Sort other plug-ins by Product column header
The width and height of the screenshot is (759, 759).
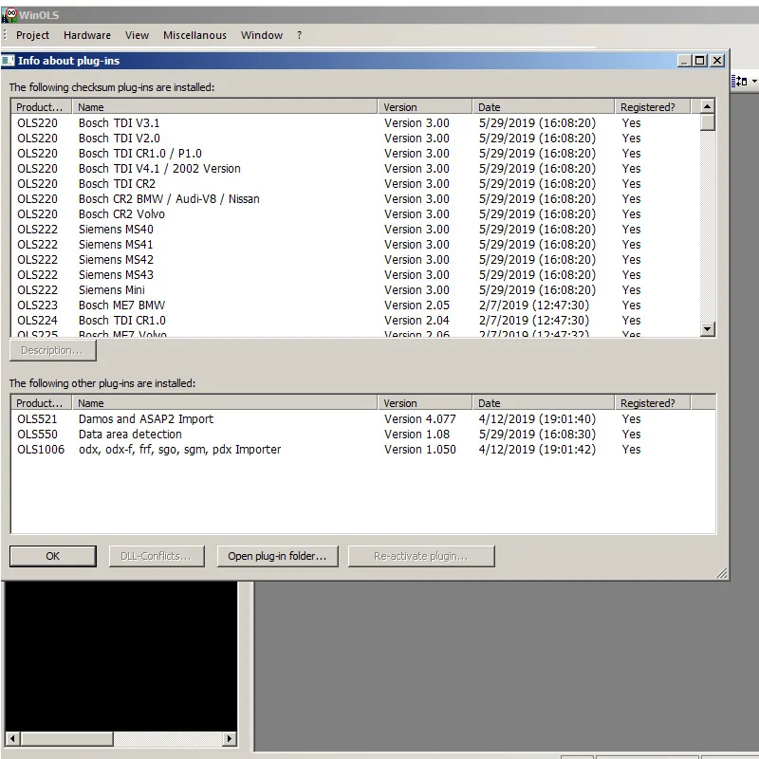41,402
